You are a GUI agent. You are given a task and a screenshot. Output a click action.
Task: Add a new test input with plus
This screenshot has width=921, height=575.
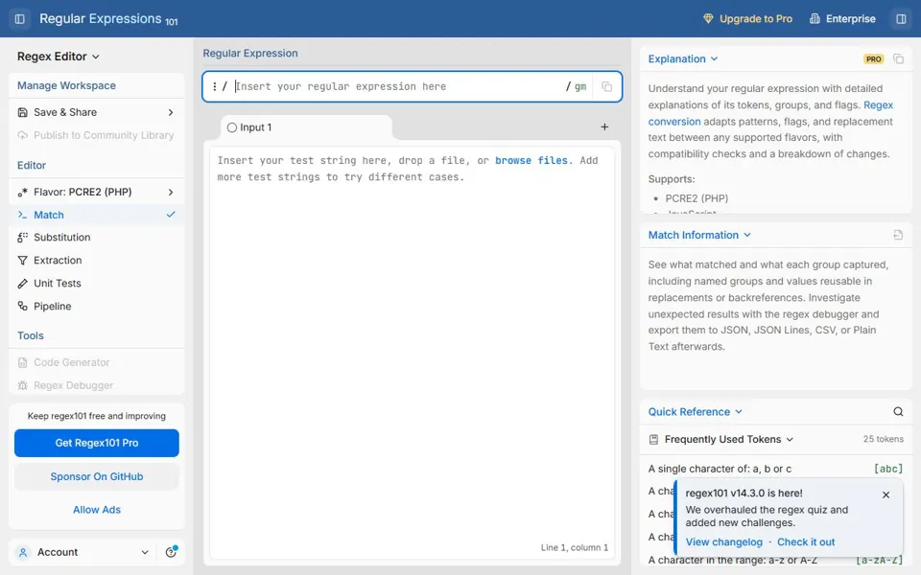coord(604,126)
